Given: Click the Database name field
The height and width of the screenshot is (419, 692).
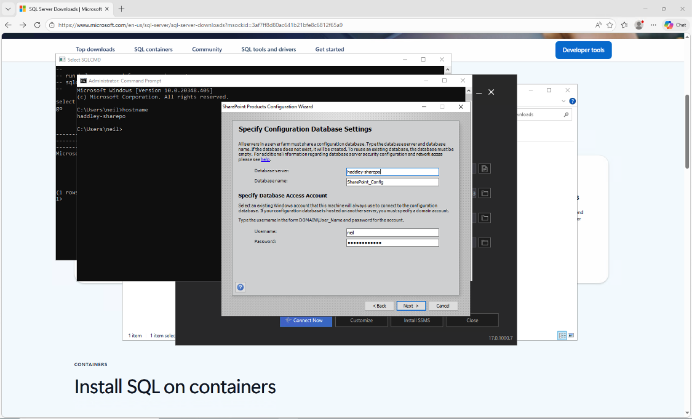Looking at the screenshot, I should coord(392,182).
